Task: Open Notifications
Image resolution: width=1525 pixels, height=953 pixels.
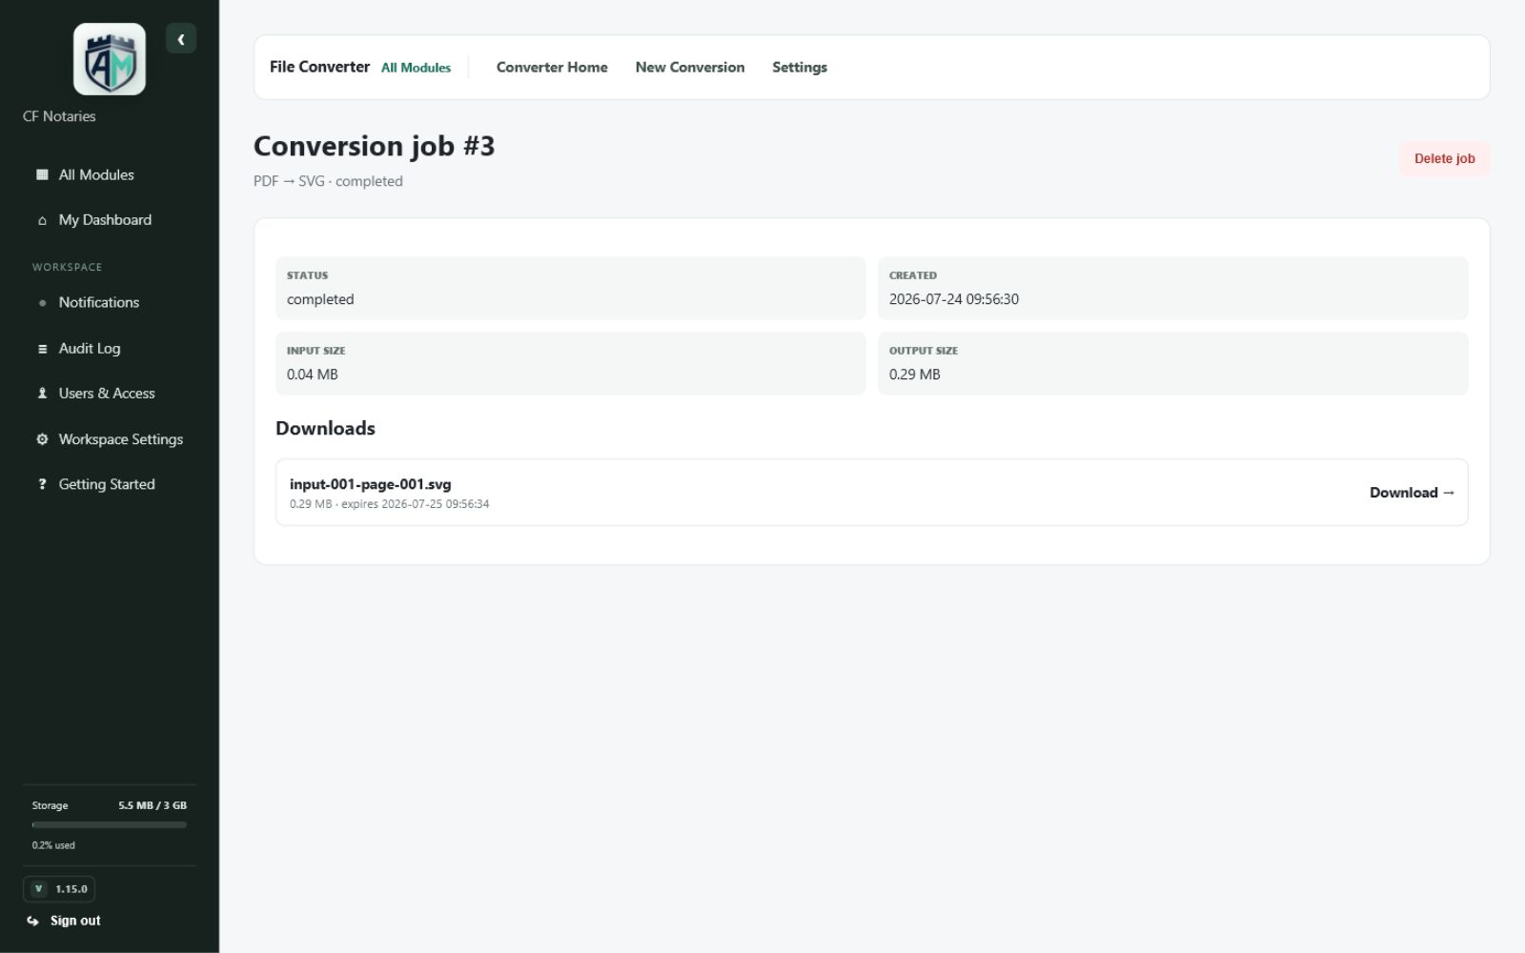Action: coord(98,302)
